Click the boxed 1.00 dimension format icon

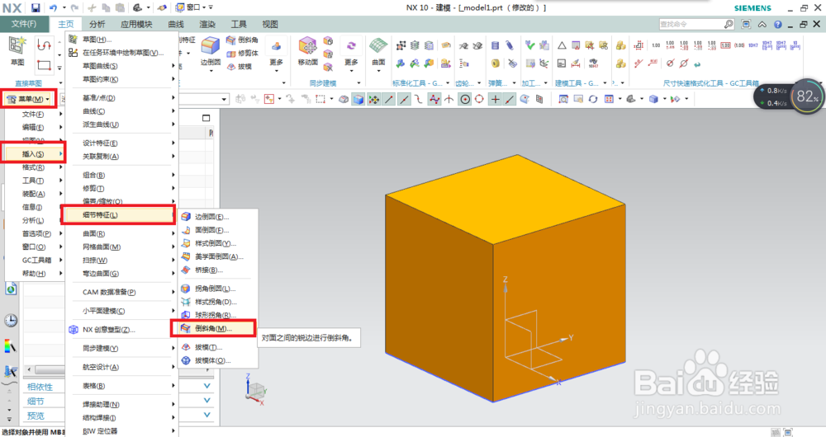tap(725, 45)
